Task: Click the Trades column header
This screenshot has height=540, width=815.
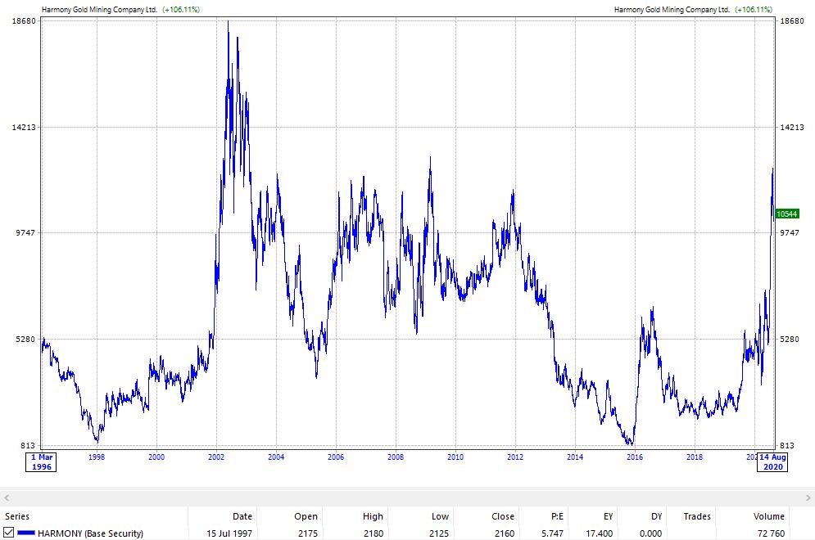Action: tap(696, 516)
